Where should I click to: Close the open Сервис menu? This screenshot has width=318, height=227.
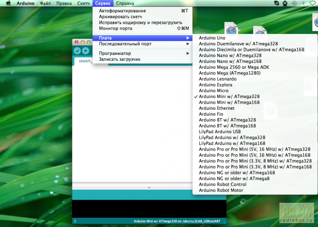tap(103, 3)
